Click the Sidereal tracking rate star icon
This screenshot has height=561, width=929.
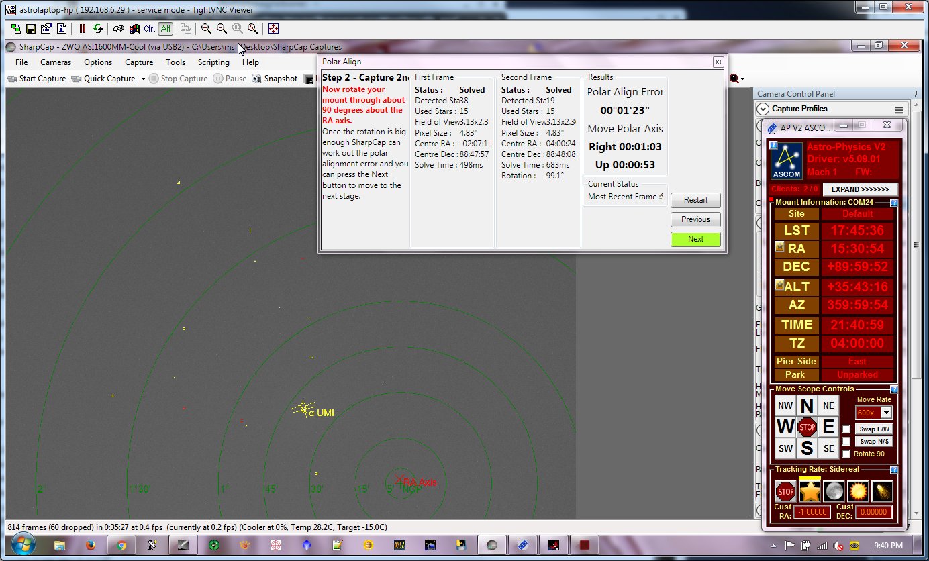point(810,491)
